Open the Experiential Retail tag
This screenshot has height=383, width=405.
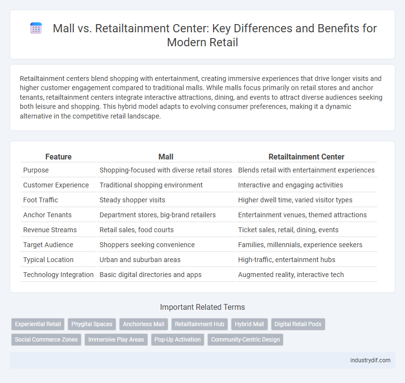[x=38, y=324]
